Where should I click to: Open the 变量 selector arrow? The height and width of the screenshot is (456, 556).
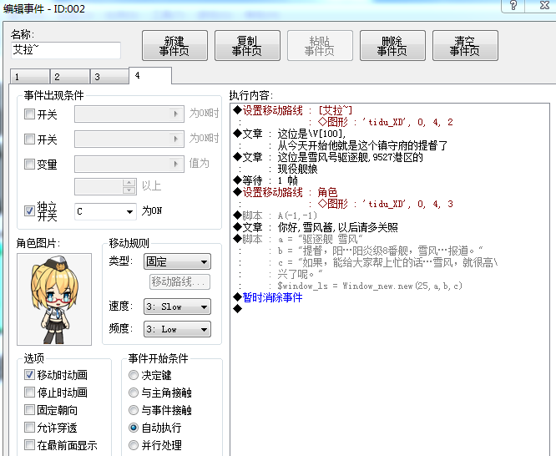(x=176, y=164)
